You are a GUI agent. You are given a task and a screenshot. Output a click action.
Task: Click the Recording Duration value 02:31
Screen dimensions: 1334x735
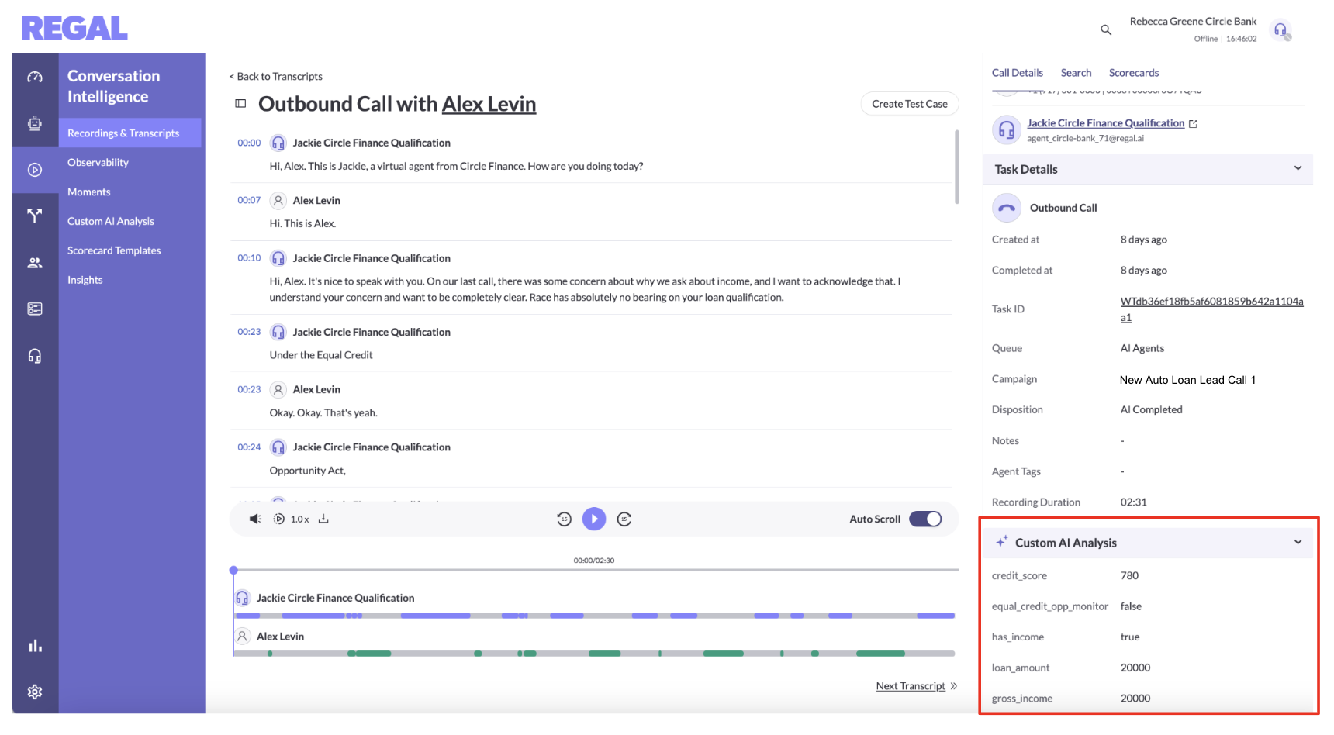tap(1133, 502)
